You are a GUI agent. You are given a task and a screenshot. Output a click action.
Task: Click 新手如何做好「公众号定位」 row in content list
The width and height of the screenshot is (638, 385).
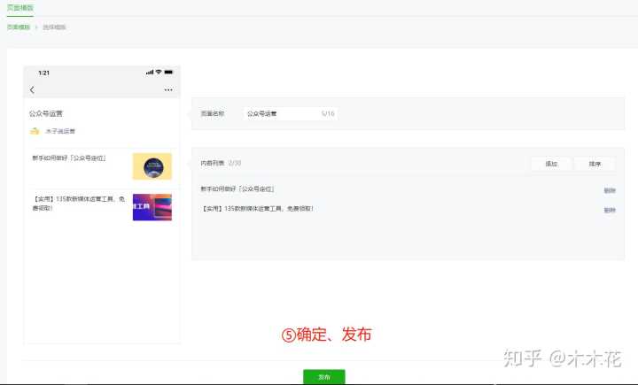[x=237, y=189]
